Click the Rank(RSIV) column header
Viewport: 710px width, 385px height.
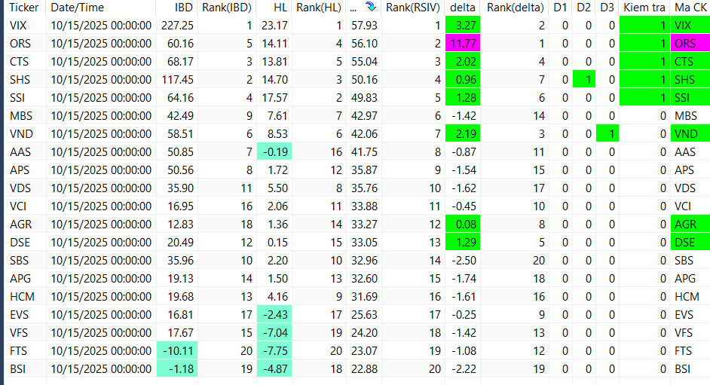pyautogui.click(x=412, y=8)
